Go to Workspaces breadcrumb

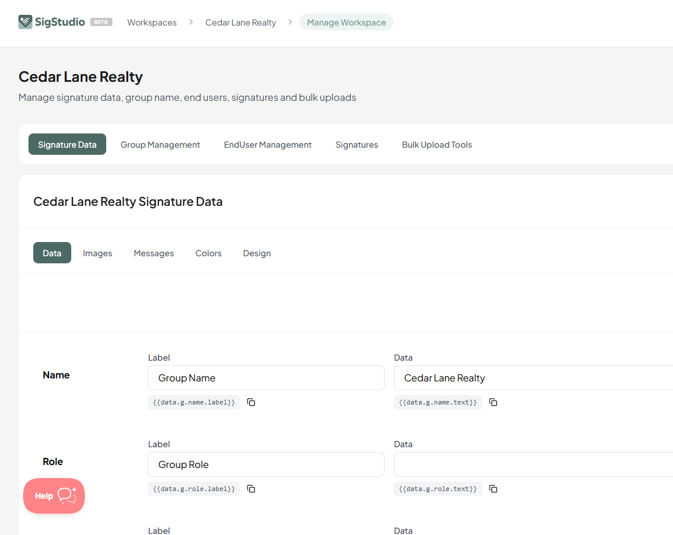(x=152, y=23)
